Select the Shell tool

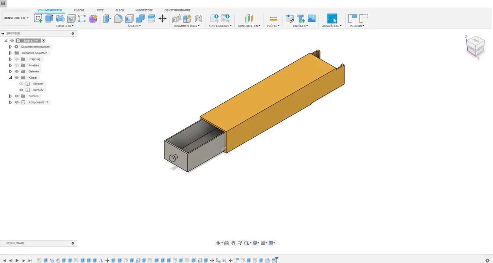(x=129, y=19)
